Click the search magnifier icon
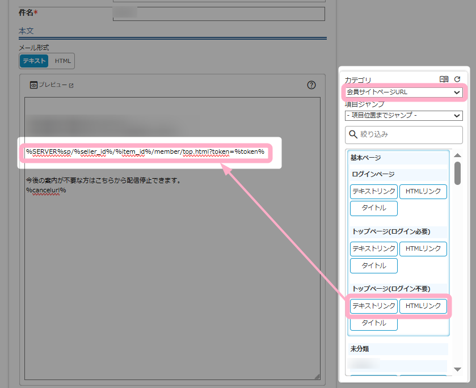The height and width of the screenshot is (388, 476). (353, 134)
